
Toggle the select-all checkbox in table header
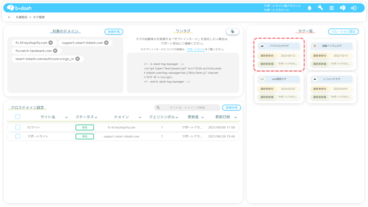point(18,117)
